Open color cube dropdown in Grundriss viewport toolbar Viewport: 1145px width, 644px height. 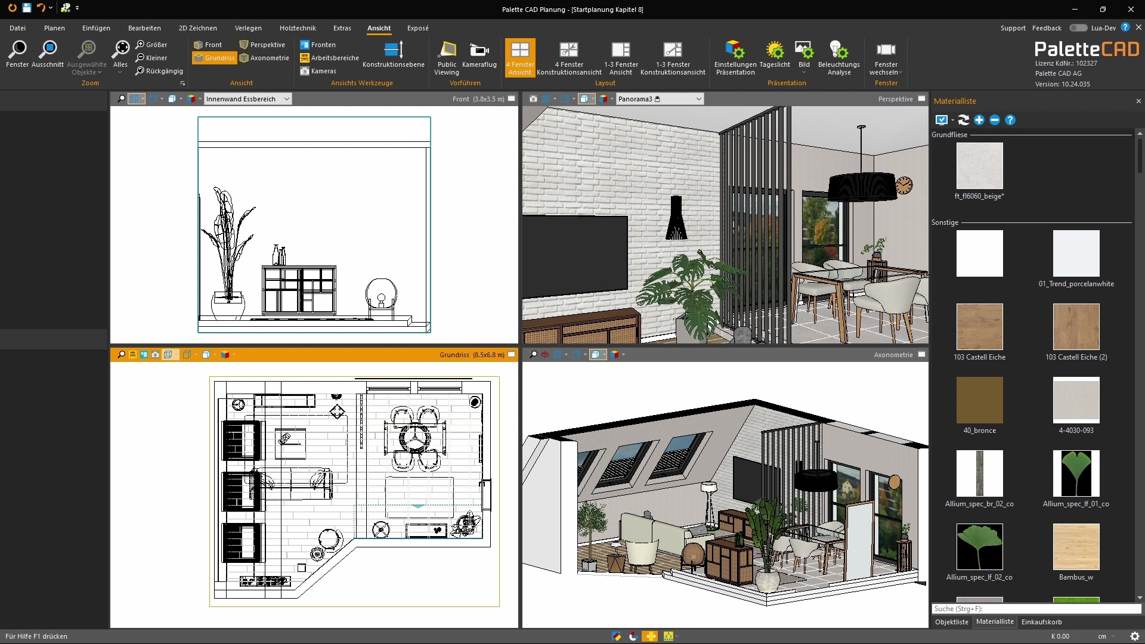point(228,355)
